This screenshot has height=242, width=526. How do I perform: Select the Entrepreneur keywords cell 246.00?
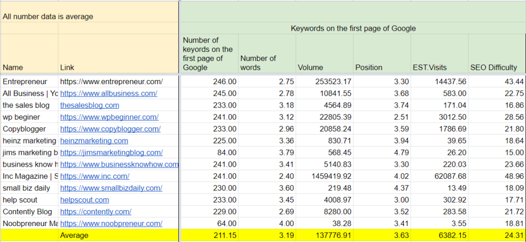210,82
